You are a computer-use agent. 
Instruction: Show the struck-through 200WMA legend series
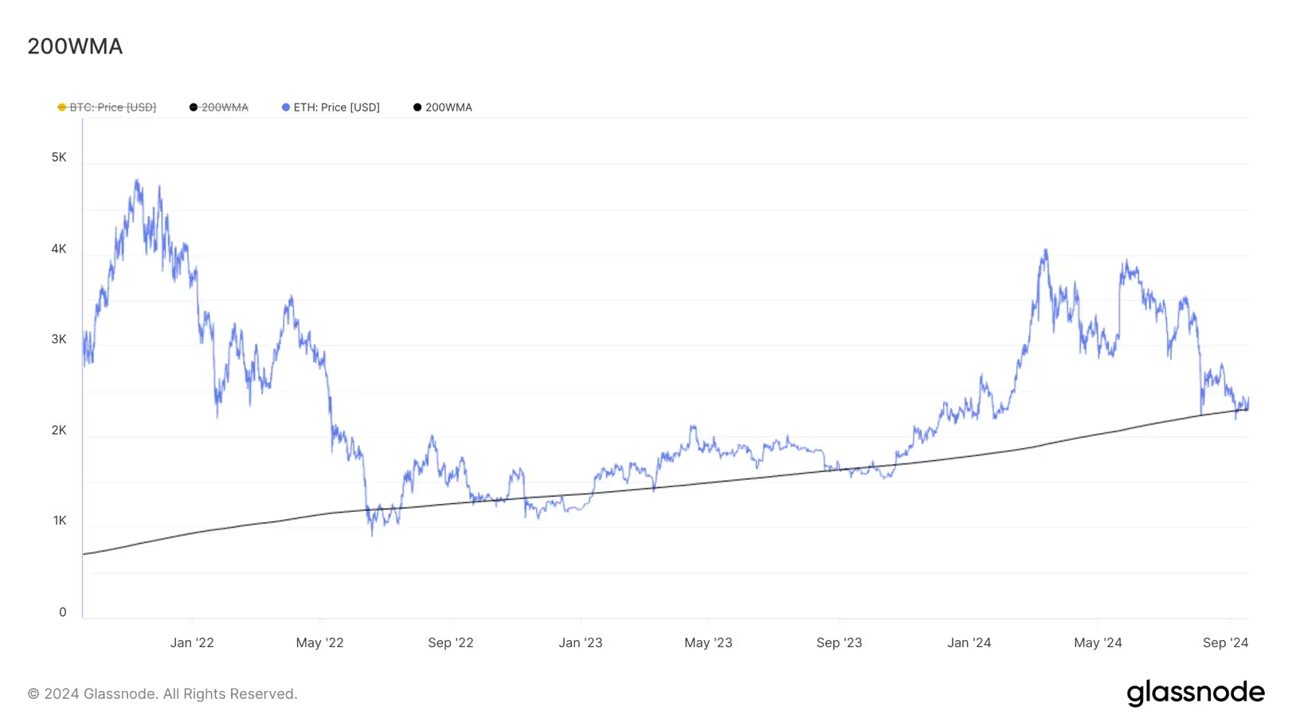click(225, 107)
